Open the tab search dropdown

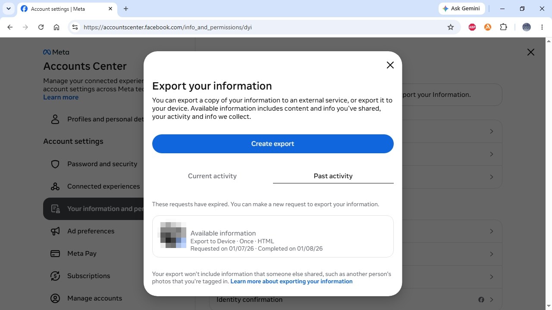[8, 9]
